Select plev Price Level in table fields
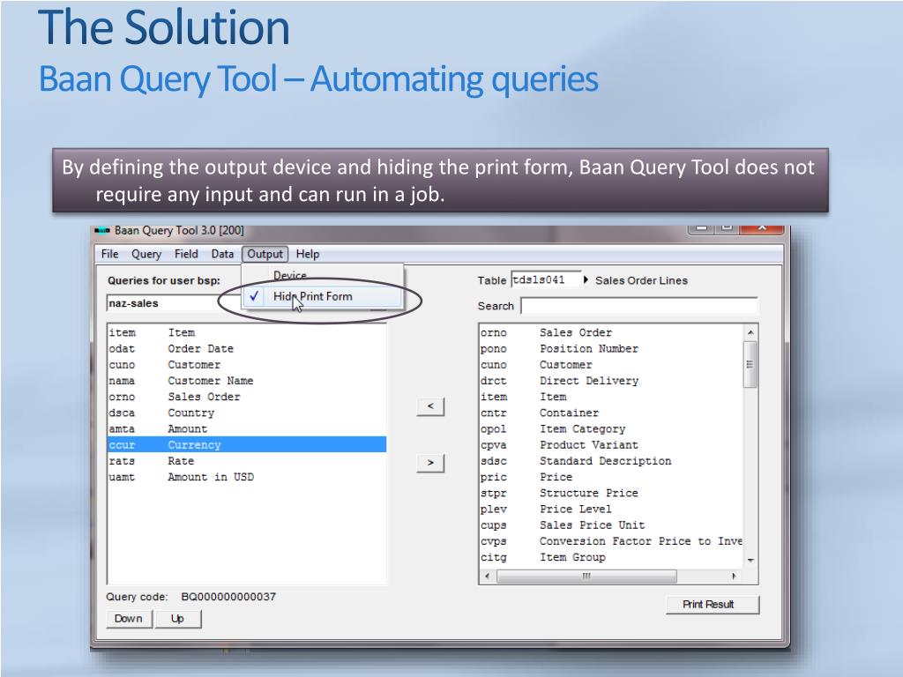This screenshot has width=903, height=677. tap(611, 510)
